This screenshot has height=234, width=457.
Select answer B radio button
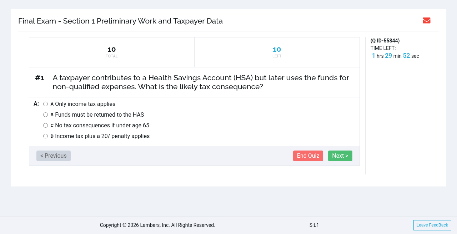(x=45, y=115)
